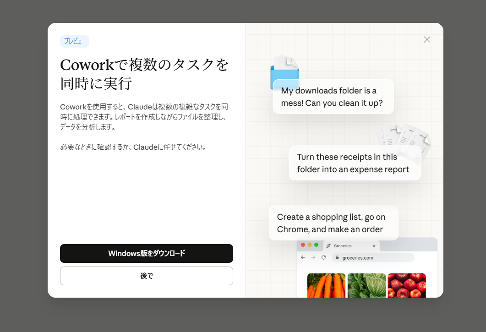Viewport: 486px width, 332px height.
Task: Choose the 後で (Later) button
Action: click(x=147, y=276)
